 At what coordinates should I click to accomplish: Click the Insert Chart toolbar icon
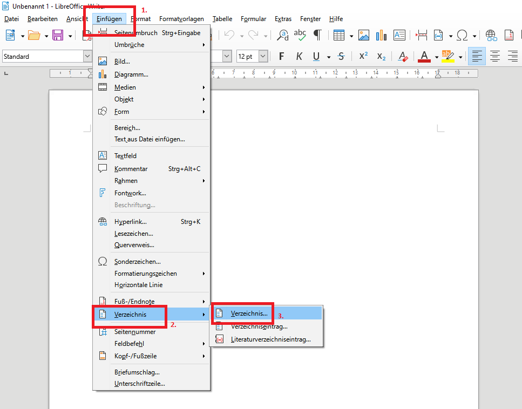pyautogui.click(x=381, y=35)
